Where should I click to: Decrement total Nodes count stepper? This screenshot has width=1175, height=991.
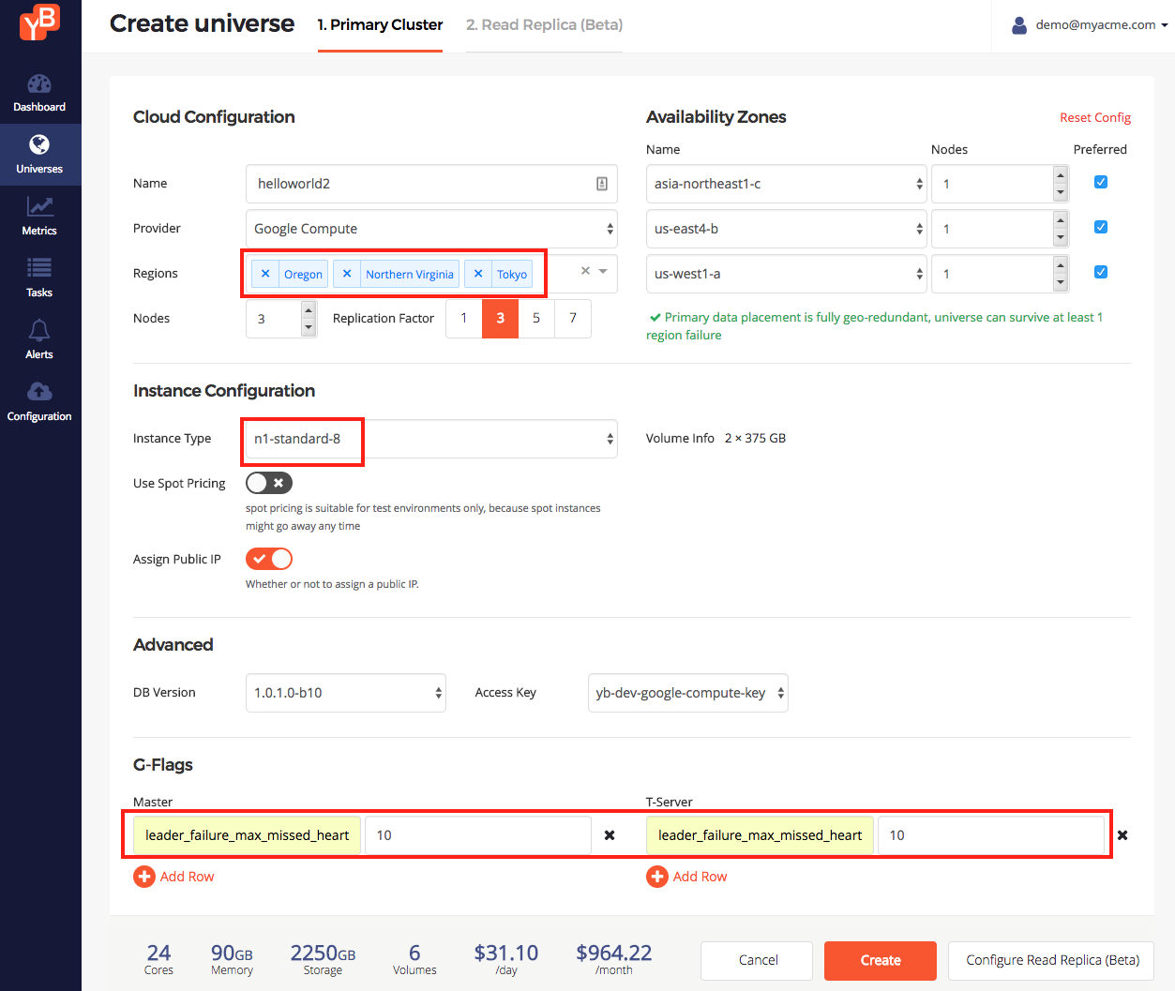(309, 327)
